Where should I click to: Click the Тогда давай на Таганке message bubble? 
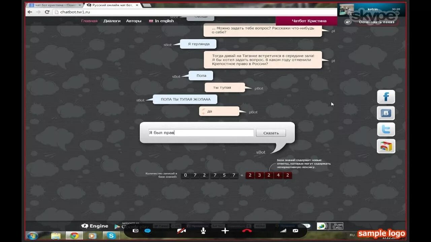263,60
